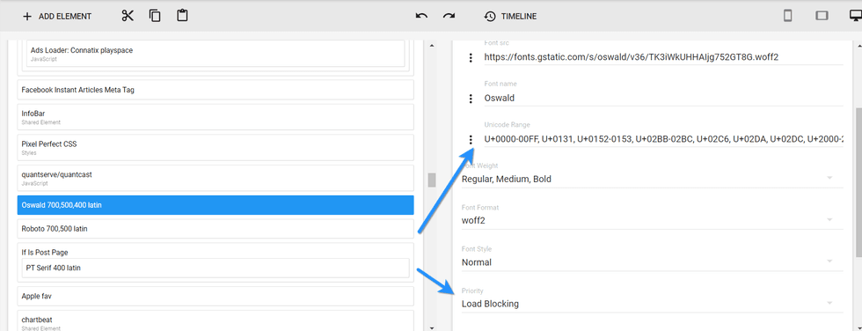Select the chartbeat shared element
This screenshot has width=862, height=331.
point(215,321)
